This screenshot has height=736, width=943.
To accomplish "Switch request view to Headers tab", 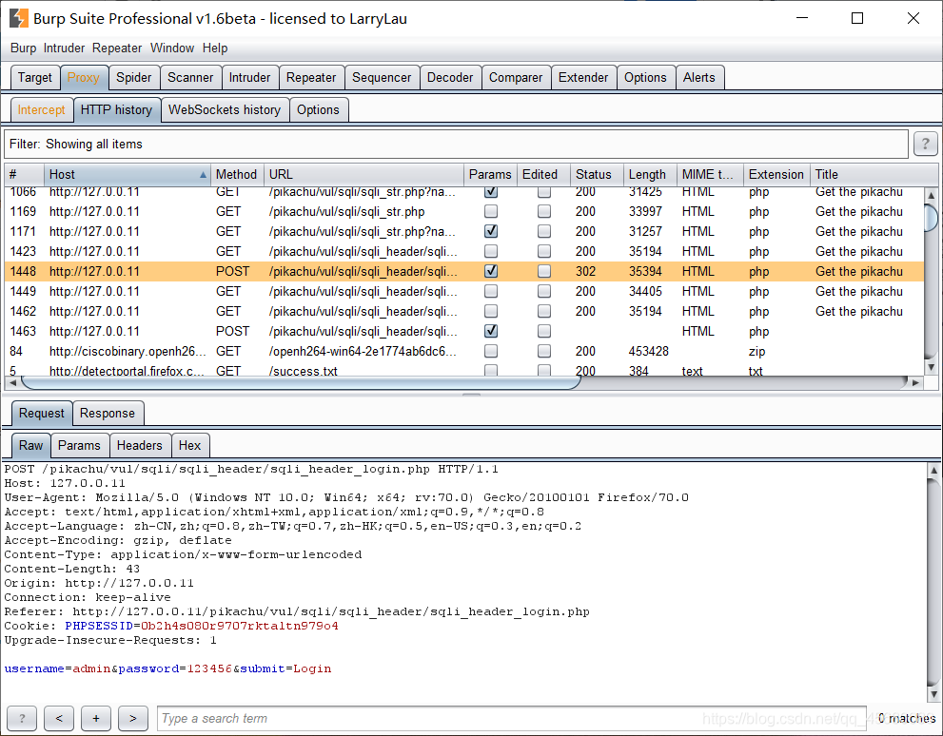I will (140, 445).
